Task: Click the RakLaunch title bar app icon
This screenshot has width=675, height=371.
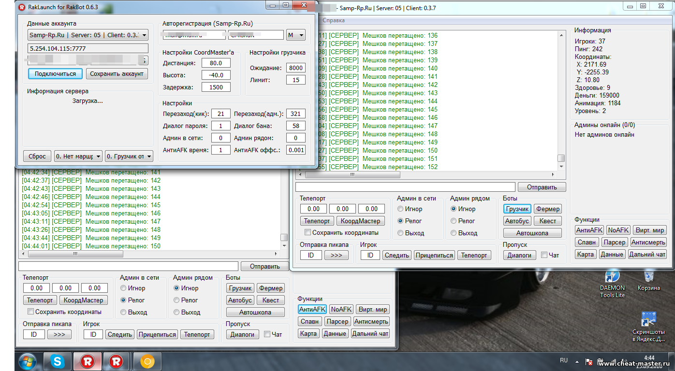Action: pyautogui.click(x=22, y=7)
